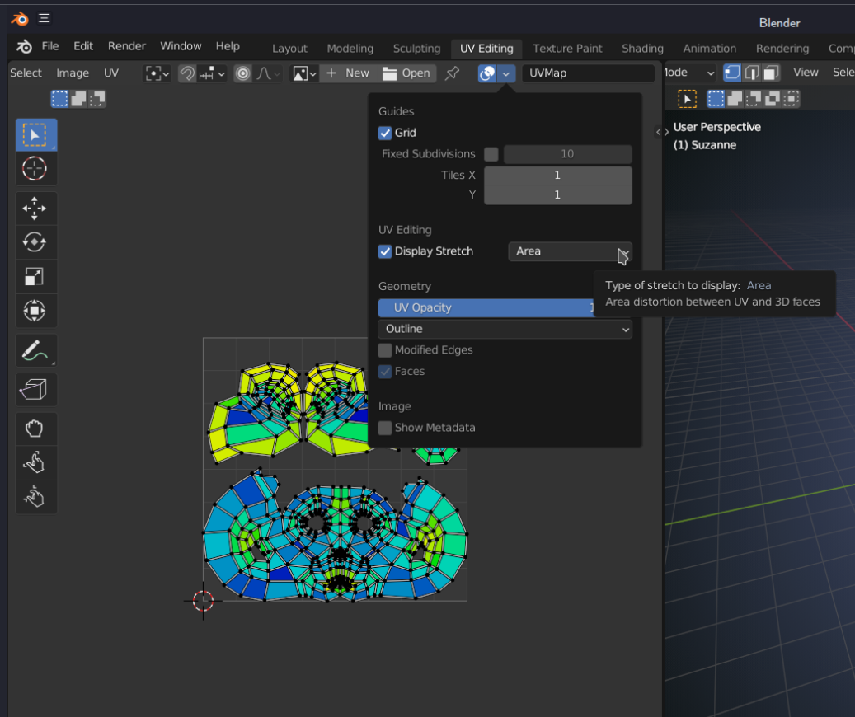Click the Blender logo icon beside File

(23, 46)
